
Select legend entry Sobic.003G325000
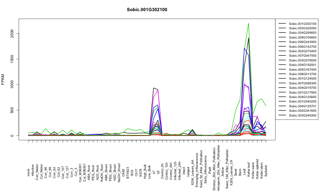coord(297,28)
